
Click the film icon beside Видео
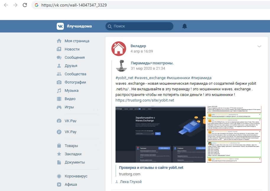pos(59,99)
